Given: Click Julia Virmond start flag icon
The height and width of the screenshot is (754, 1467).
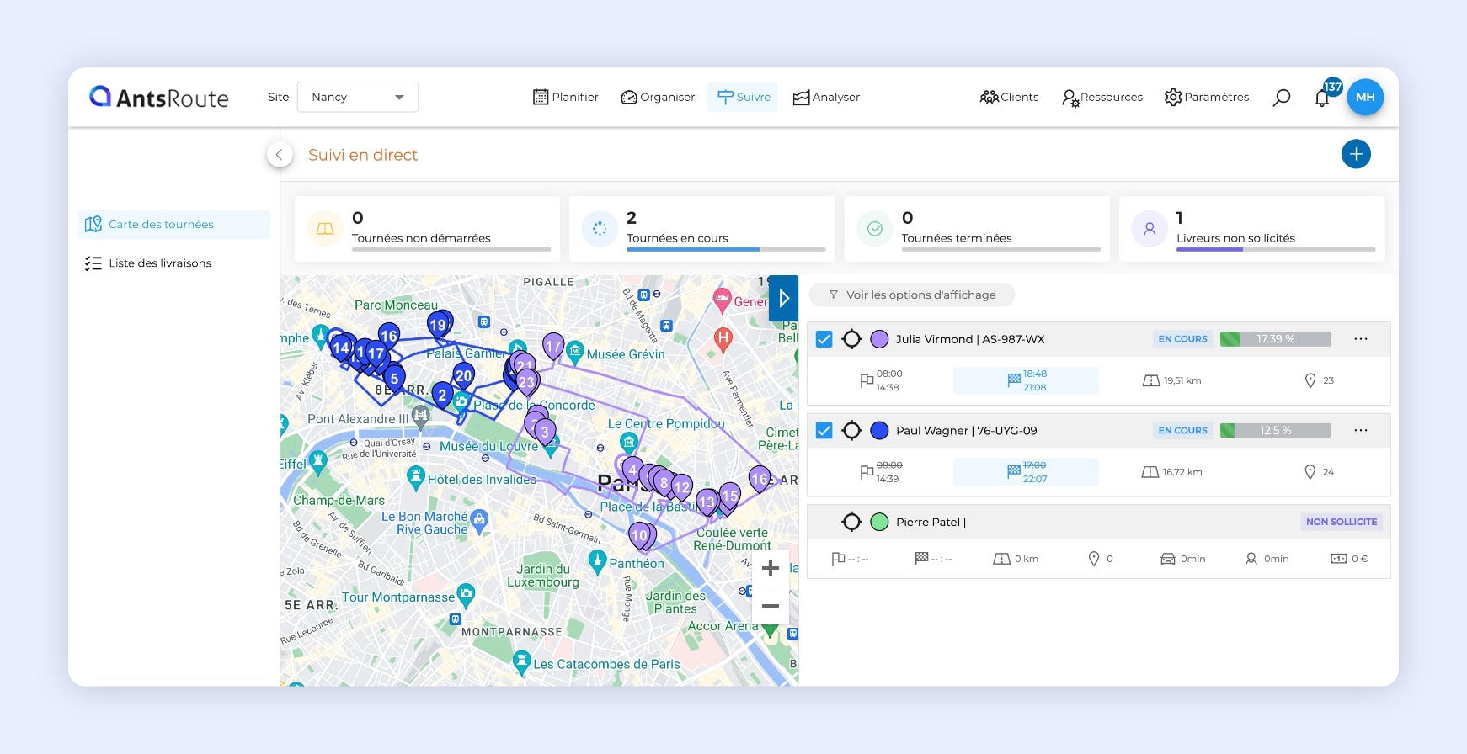Looking at the screenshot, I should (x=867, y=381).
